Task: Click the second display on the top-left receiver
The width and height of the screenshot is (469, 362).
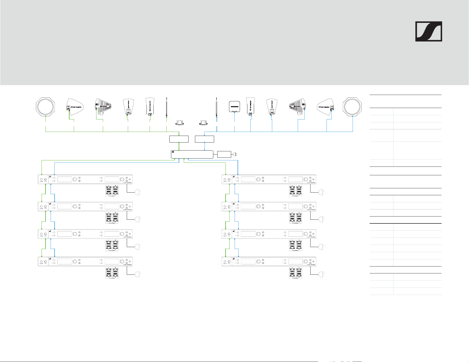Action: pyautogui.click(x=112, y=179)
